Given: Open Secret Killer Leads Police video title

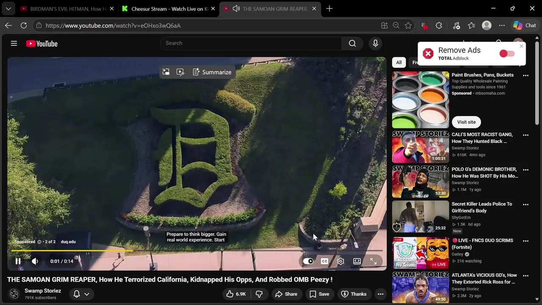Looking at the screenshot, I should 482,207.
